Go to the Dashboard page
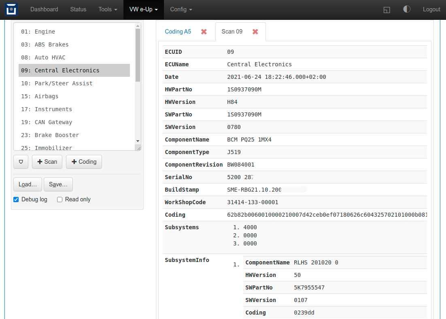 (x=44, y=9)
